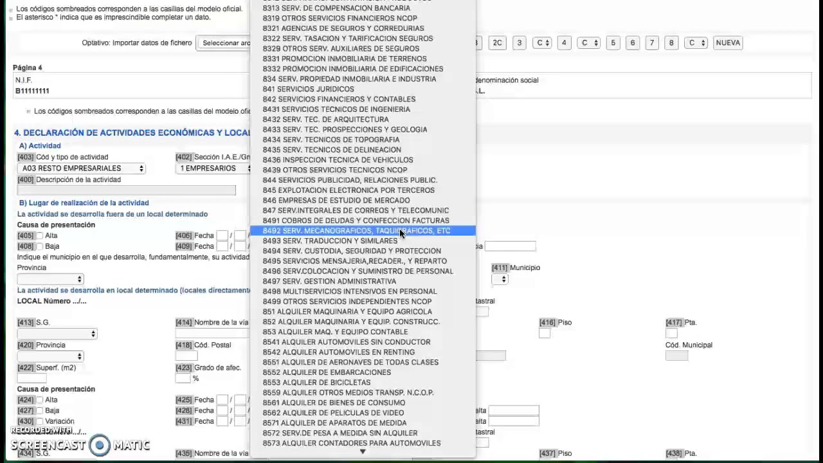Image resolution: width=823 pixels, height=463 pixels.
Task: Select 851 ALQUILER MAQUINARIA Y EQUIPO AGRICOLA
Action: 363,312
